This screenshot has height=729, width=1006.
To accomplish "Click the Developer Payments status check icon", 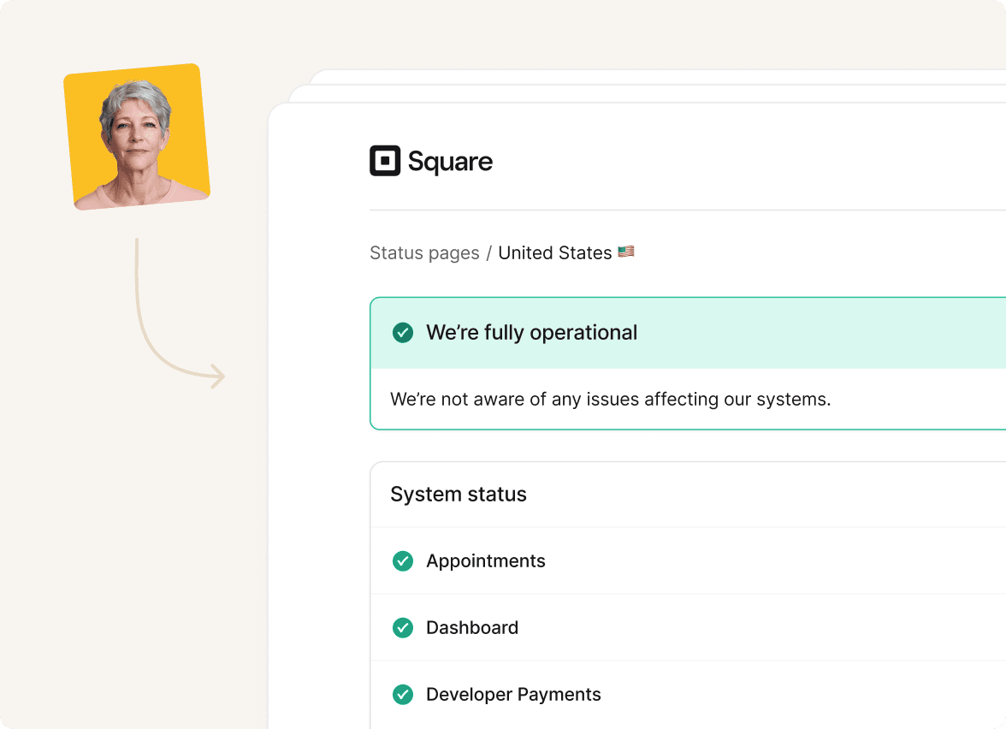I will 403,695.
